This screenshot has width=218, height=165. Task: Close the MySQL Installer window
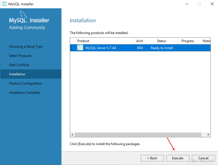coord(212,4)
